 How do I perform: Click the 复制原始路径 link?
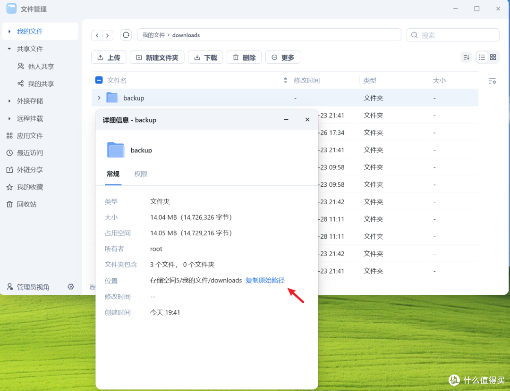(265, 280)
